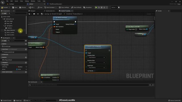This screenshot has width=182, height=102.
Task: Open the Asset menu
Action: tap(16, 1)
